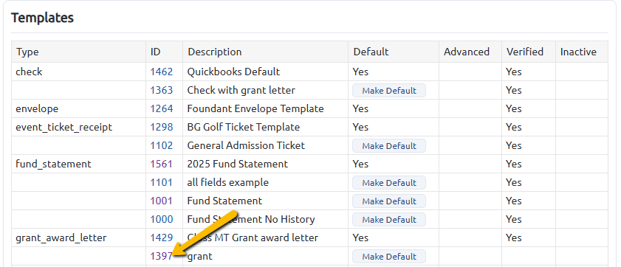621x267 pixels.
Task: Open template ID 1561
Action: pyautogui.click(x=162, y=164)
